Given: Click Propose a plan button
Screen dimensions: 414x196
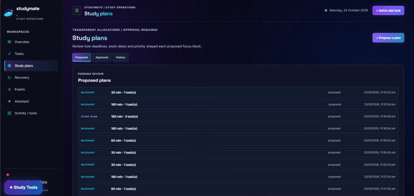Looking at the screenshot, I should [388, 38].
